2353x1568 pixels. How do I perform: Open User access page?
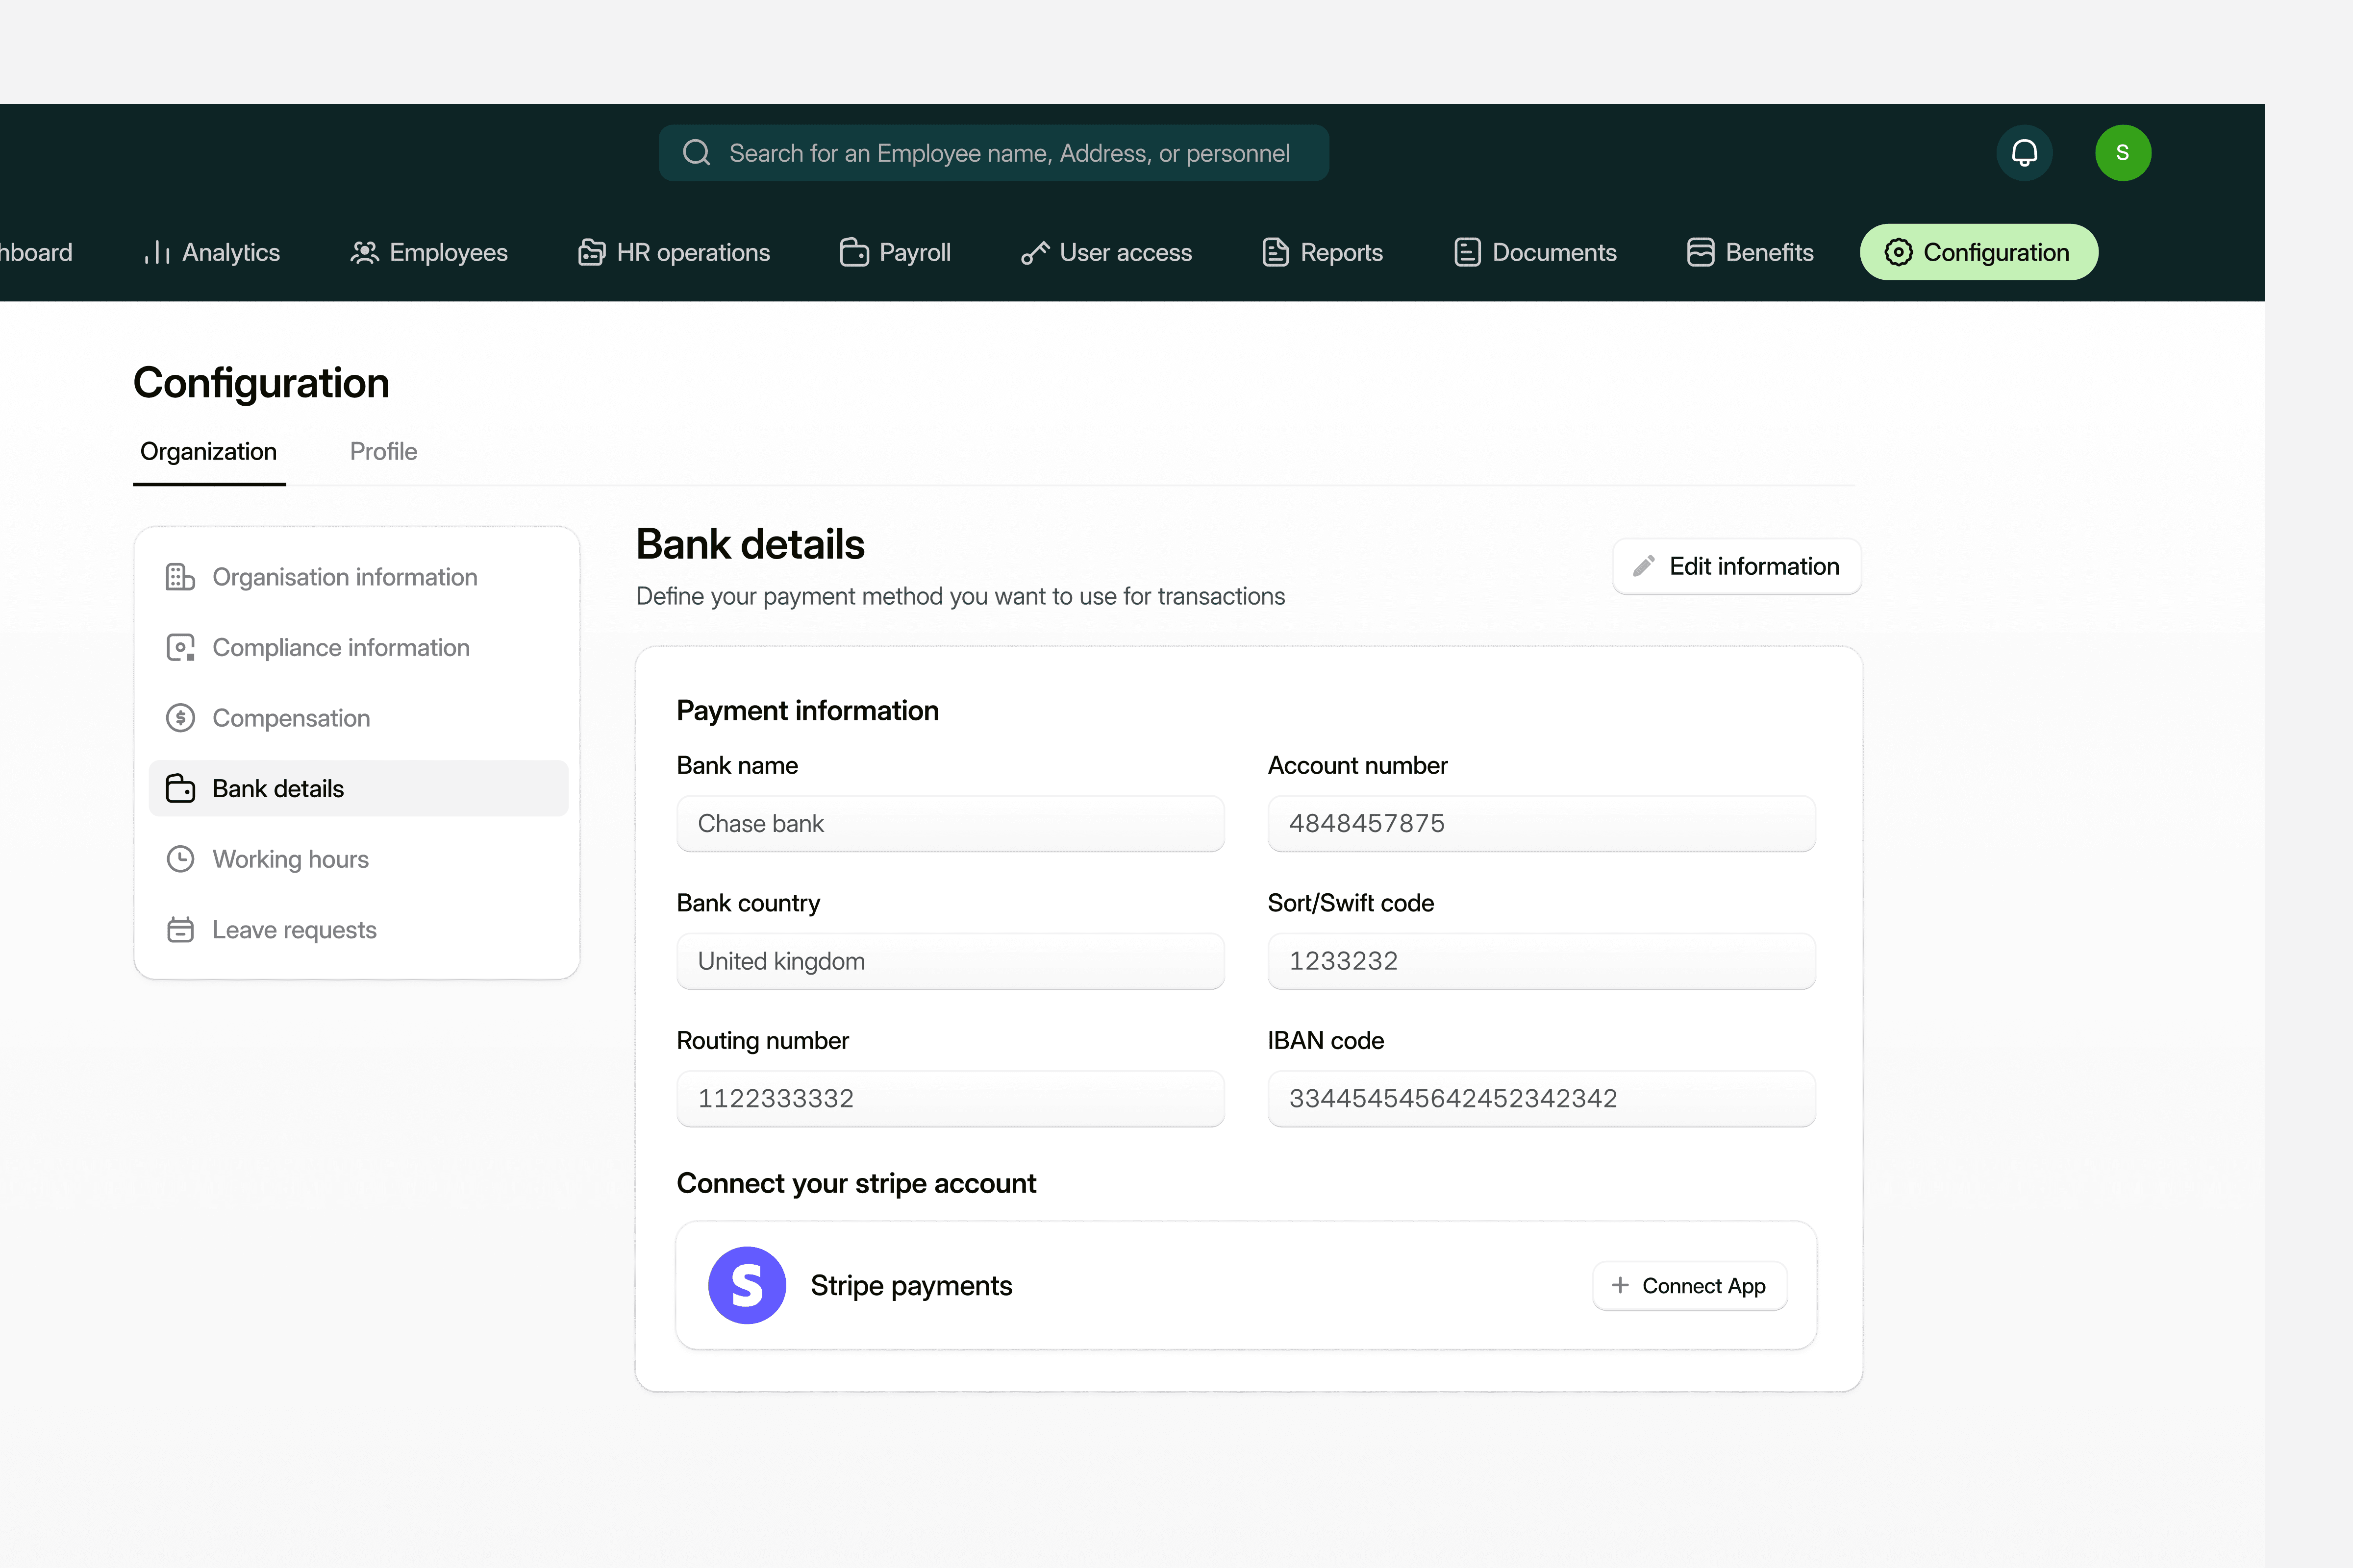point(1105,253)
